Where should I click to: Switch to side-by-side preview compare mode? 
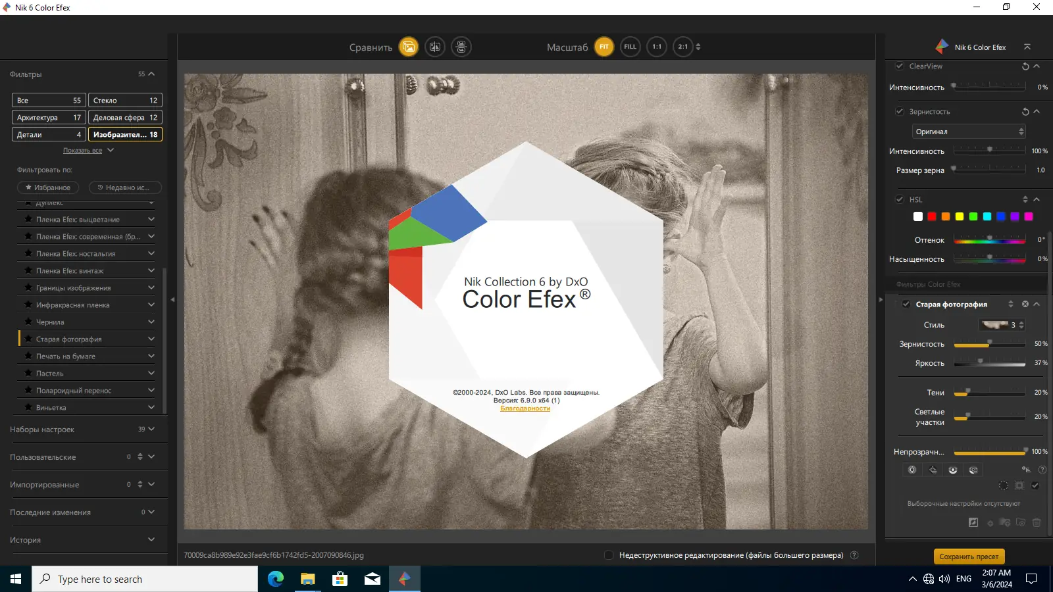pyautogui.click(x=461, y=47)
